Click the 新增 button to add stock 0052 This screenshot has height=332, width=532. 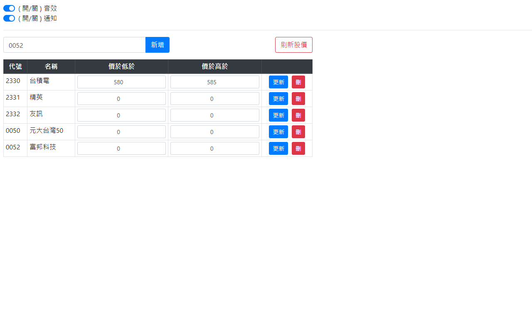pyautogui.click(x=157, y=44)
